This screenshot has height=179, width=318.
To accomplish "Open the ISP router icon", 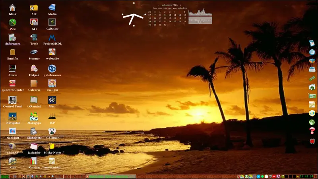I will 52,116.
